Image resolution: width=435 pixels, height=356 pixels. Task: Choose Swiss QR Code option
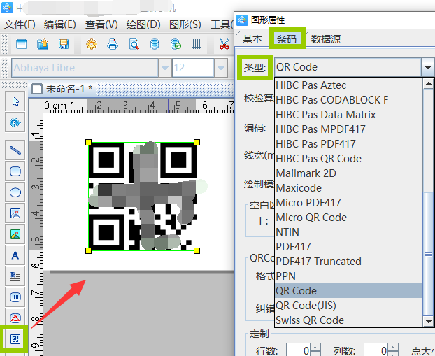click(x=349, y=320)
